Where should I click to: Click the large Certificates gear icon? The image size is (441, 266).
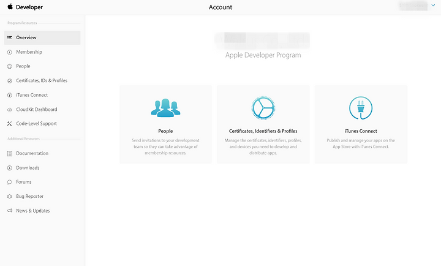[x=263, y=108]
